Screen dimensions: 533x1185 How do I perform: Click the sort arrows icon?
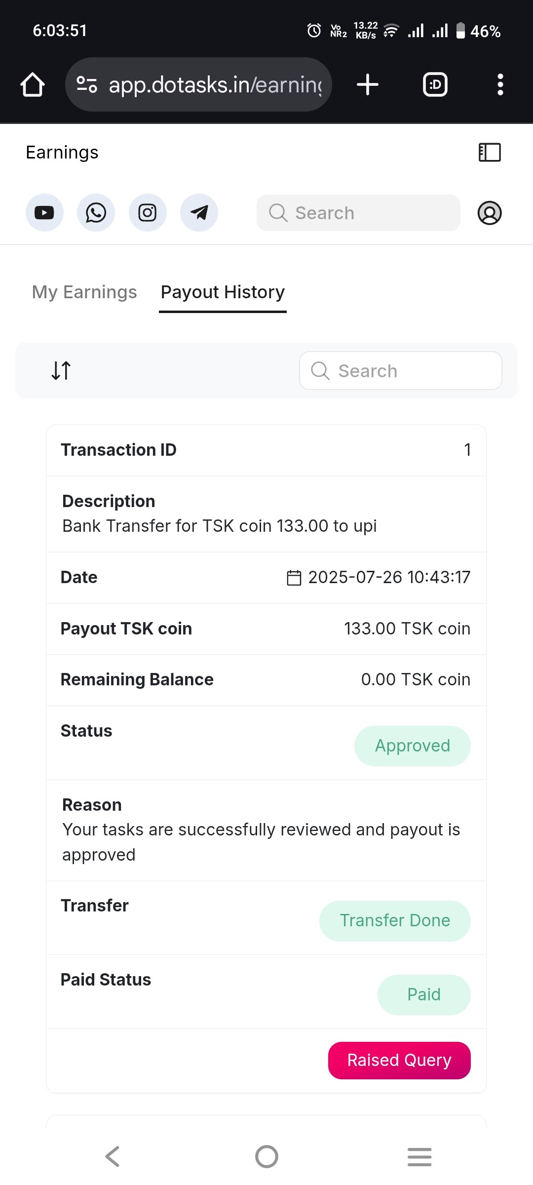(x=61, y=370)
